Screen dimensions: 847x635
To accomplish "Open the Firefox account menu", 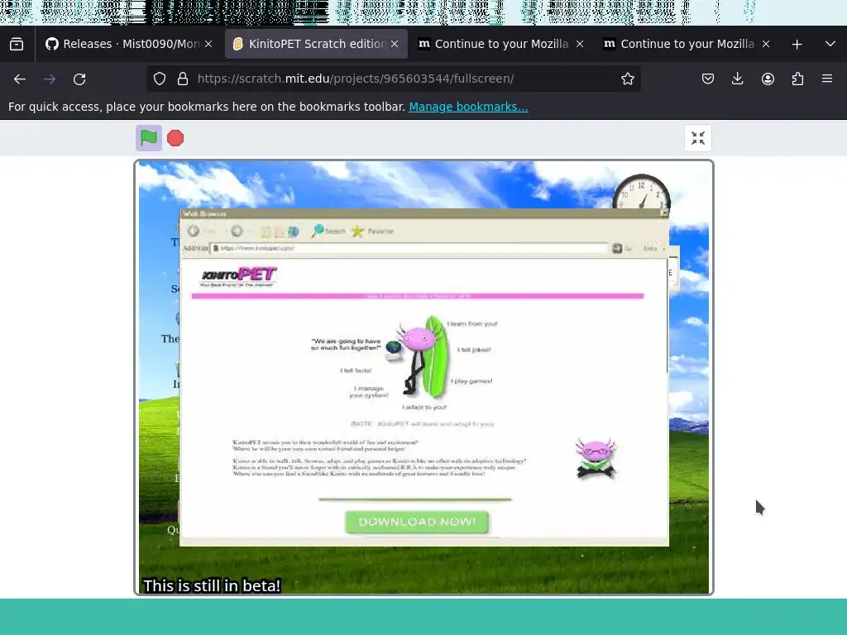I will (768, 79).
